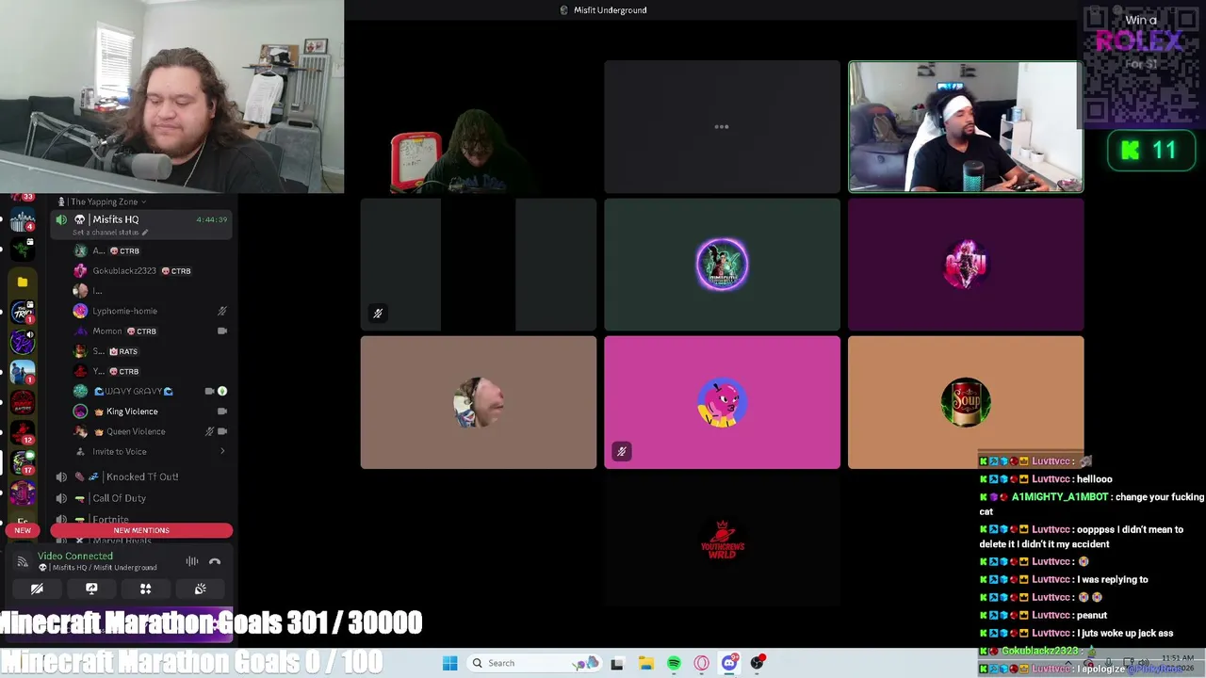Image resolution: width=1206 pixels, height=678 pixels.
Task: Expand the yellow server folder icon
Action: [x=23, y=282]
